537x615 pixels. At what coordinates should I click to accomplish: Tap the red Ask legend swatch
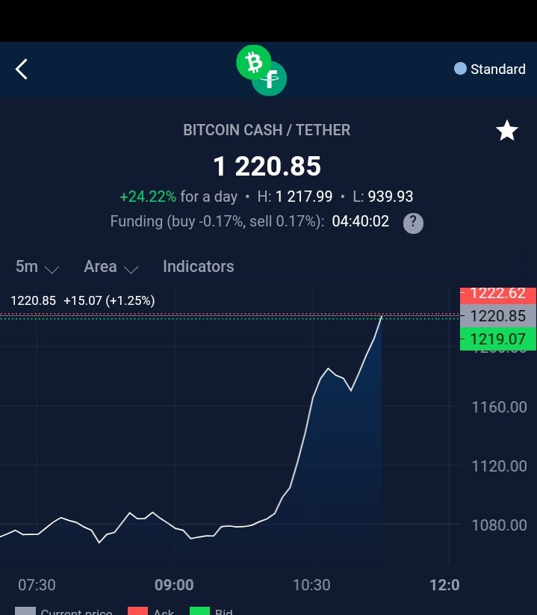[x=137, y=611]
